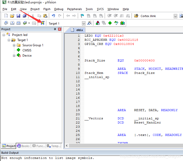Open the File menu
The image size is (183, 161).
coord(5,9)
